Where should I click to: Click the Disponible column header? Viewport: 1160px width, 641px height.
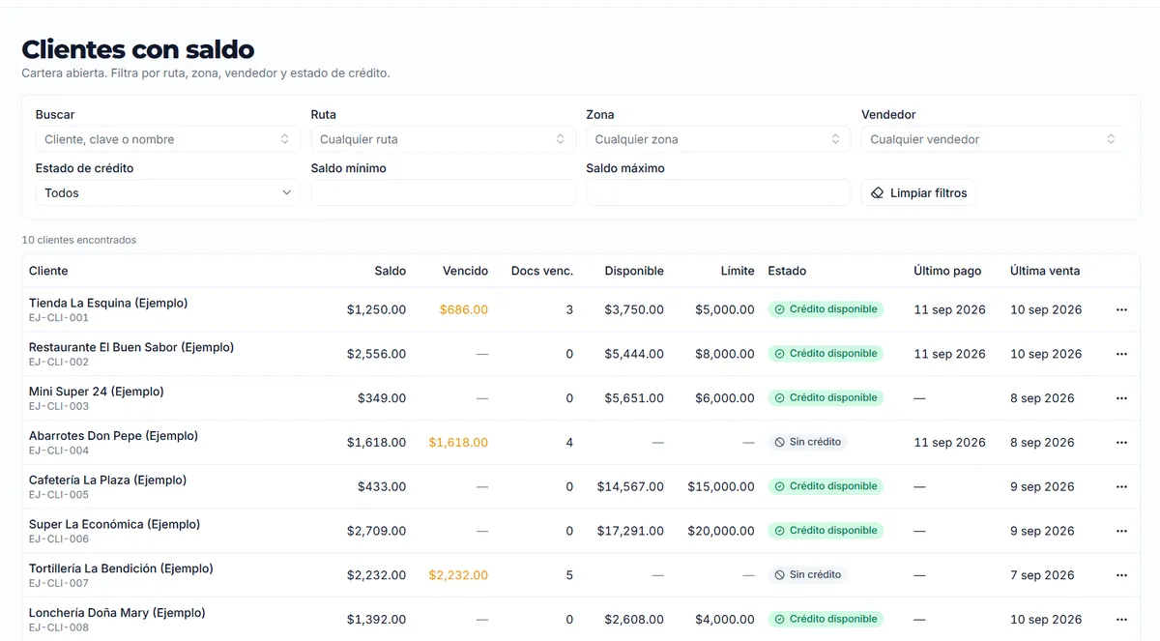(634, 272)
